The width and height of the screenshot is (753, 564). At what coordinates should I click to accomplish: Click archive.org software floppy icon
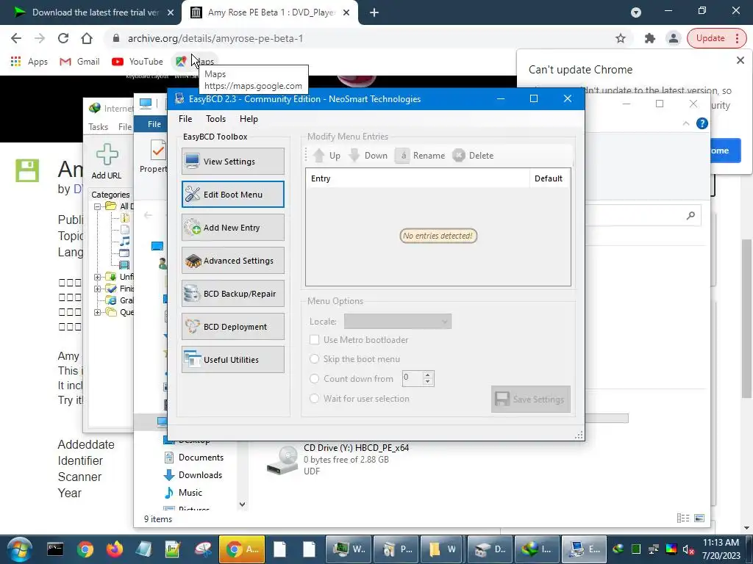pyautogui.click(x=27, y=170)
